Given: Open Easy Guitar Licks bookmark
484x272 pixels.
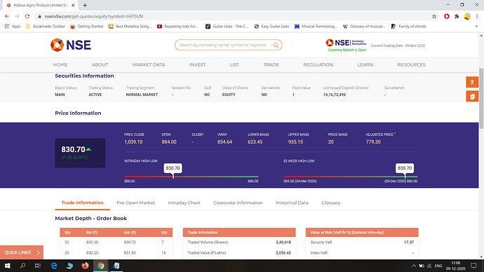Looking at the screenshot, I should tap(271, 27).
